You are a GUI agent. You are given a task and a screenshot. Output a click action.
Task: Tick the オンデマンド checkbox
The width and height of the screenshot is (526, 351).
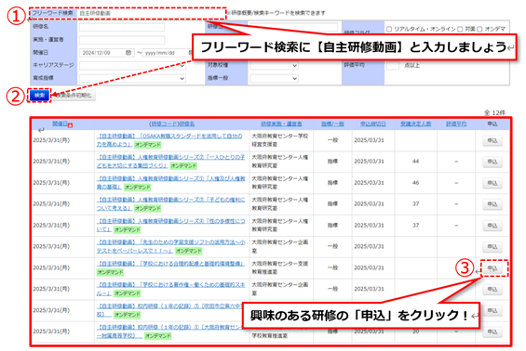pos(479,29)
